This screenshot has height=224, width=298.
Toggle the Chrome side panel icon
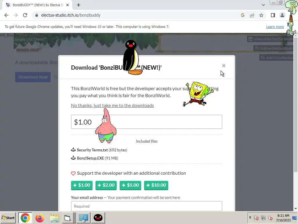point(273,15)
